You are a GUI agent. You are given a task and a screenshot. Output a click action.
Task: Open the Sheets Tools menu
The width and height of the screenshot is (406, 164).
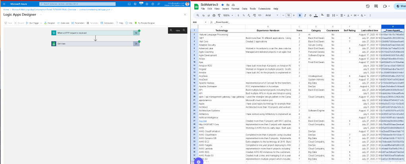tap(253, 9)
